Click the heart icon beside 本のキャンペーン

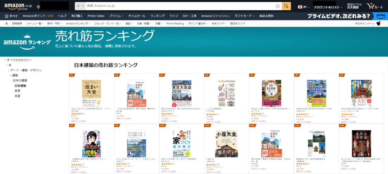(378, 23)
